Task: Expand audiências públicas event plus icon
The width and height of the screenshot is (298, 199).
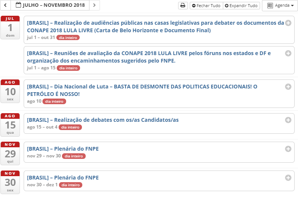Action: pyautogui.click(x=288, y=23)
